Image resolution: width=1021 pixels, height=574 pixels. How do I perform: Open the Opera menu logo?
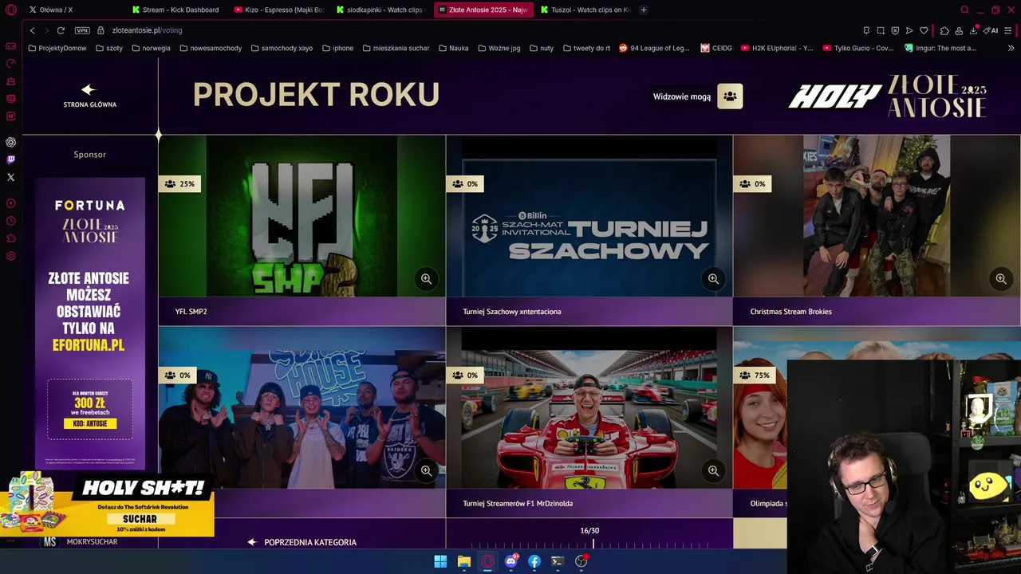[x=11, y=10]
